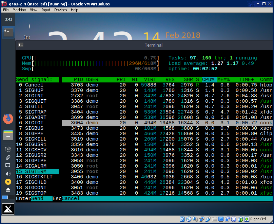Open Firefox from the side panel
The height and width of the screenshot is (224, 274).
point(7,119)
